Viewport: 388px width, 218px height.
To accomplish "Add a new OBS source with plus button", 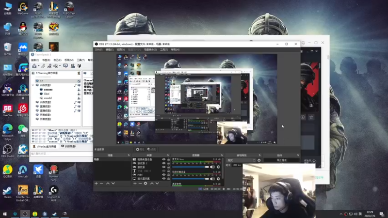I will [135, 184].
